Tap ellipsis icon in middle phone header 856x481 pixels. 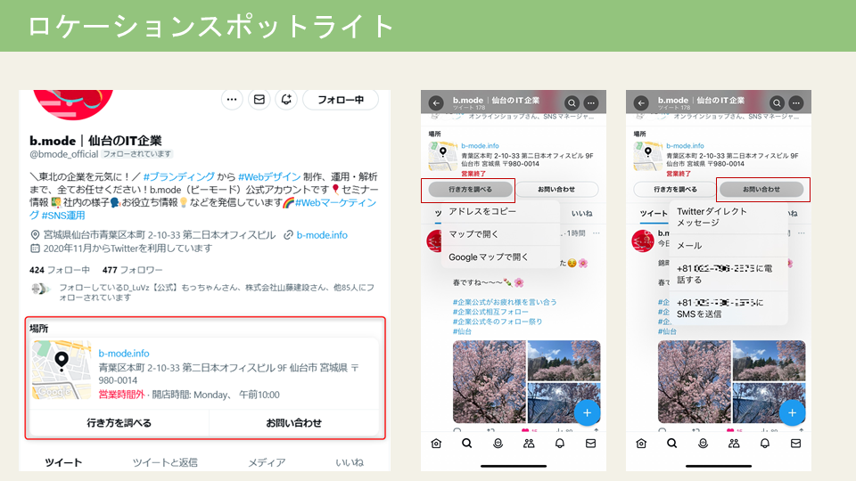point(591,102)
